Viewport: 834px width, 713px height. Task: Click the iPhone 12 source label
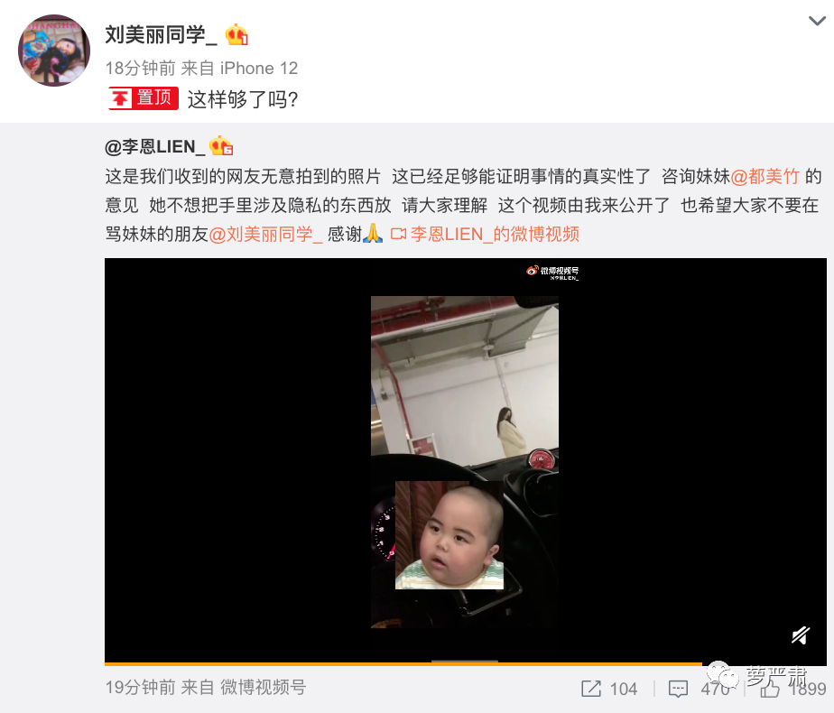pos(259,68)
